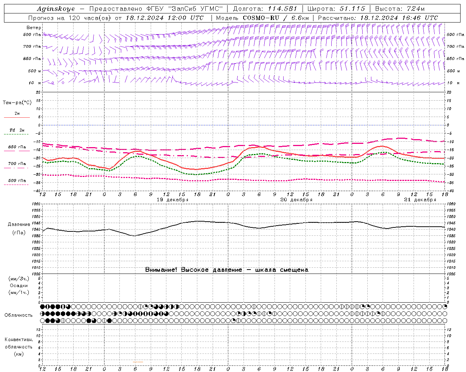The height and width of the screenshot is (372, 466).
Task: Click the (мм/1ч.) precipitation unit label
Action: click(x=19, y=292)
